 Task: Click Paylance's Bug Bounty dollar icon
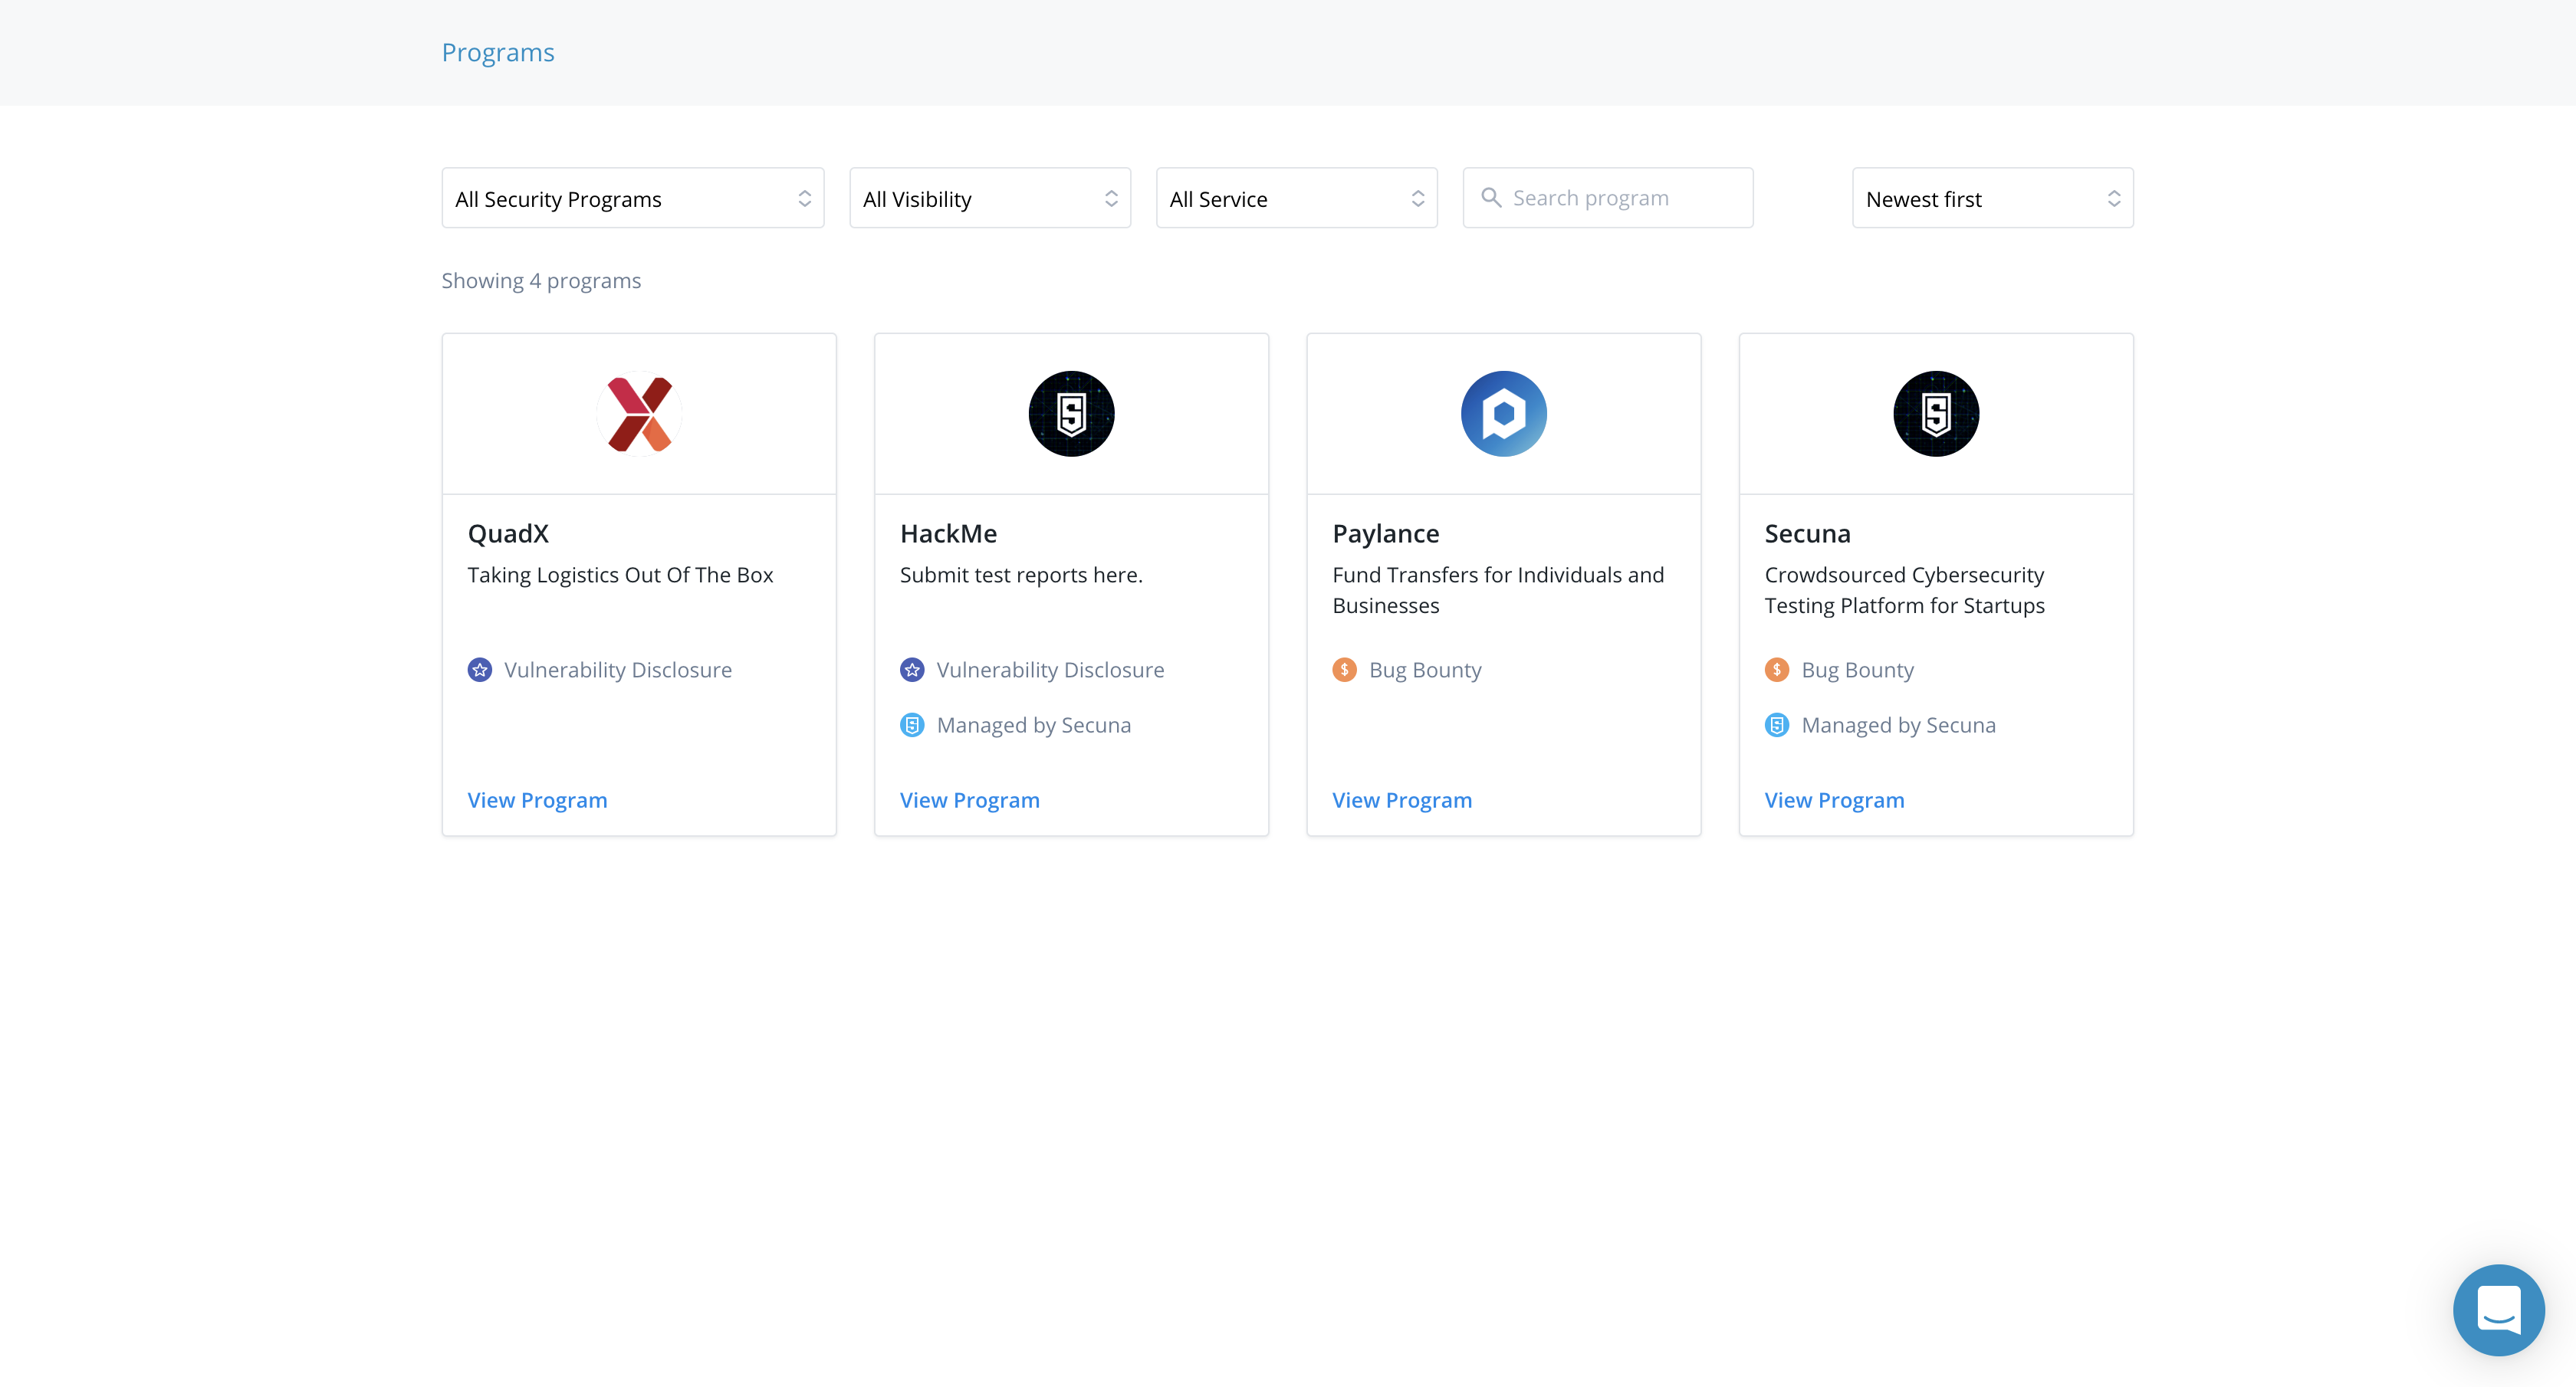coord(1344,670)
